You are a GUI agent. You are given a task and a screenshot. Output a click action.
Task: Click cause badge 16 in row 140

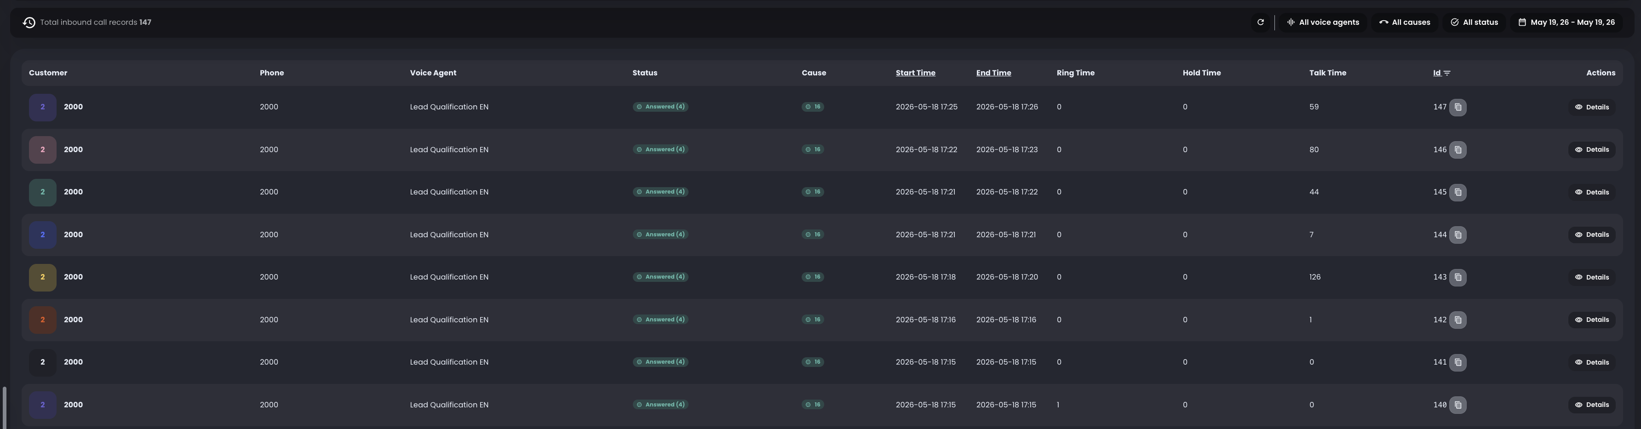813,405
